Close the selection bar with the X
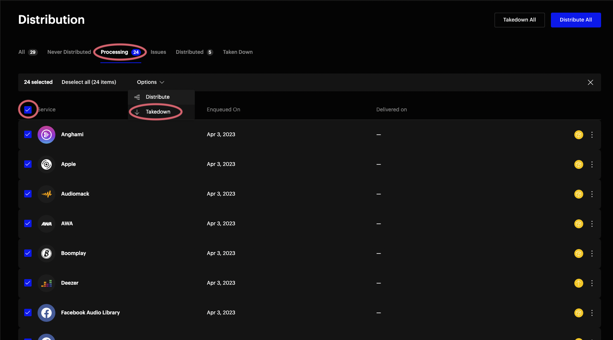This screenshot has height=340, width=613. [x=590, y=82]
